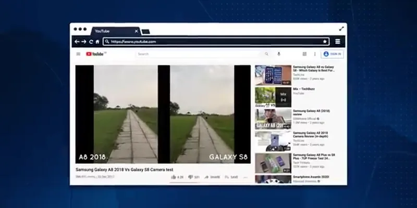Go back with the browser back arrow
The height and width of the screenshot is (208, 417).
point(77,42)
